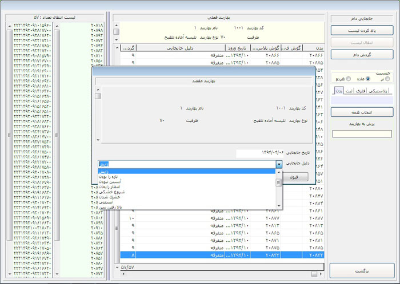
Task: Choose 'تازه زا بودن' from the dropdown list
Action: (x=187, y=177)
